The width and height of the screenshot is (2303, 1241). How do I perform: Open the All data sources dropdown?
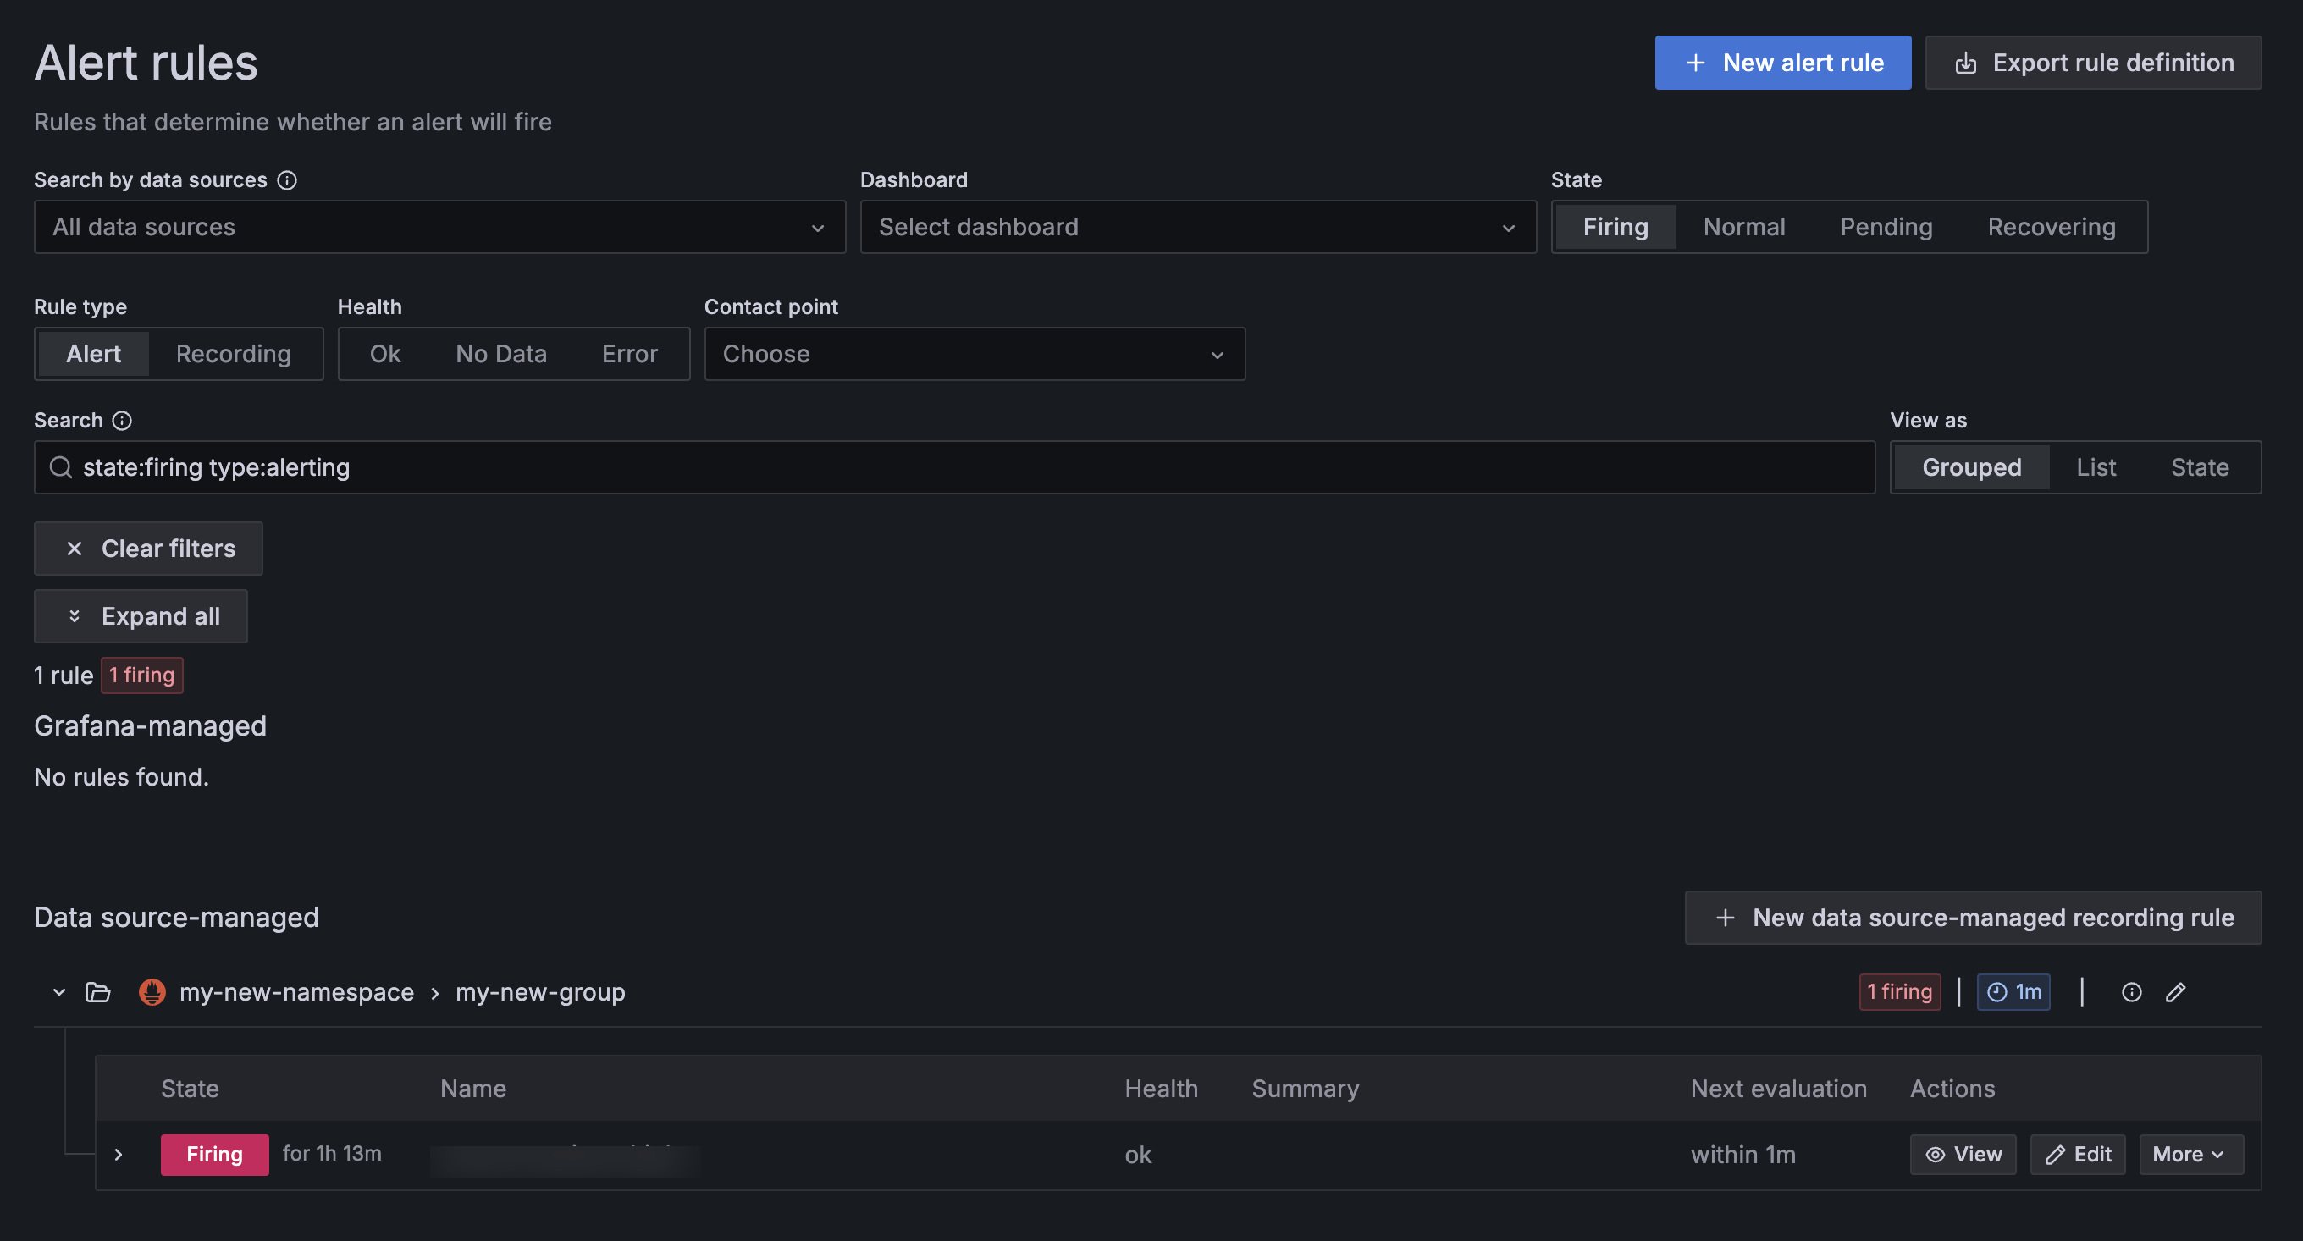439,227
